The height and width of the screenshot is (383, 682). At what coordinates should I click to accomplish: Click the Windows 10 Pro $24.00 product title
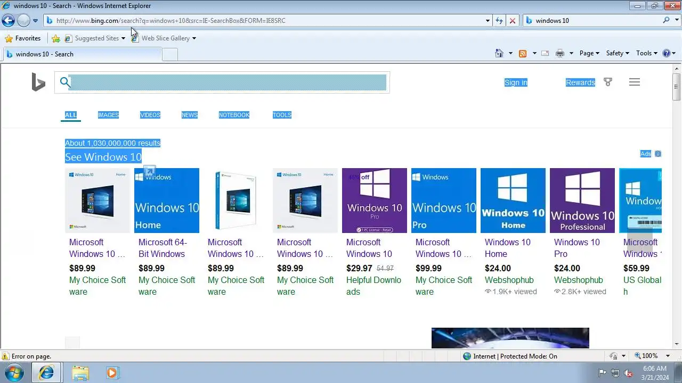(577, 248)
